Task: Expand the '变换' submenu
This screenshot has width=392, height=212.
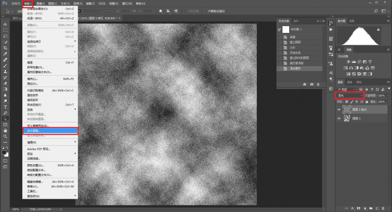Action: pyautogui.click(x=50, y=110)
